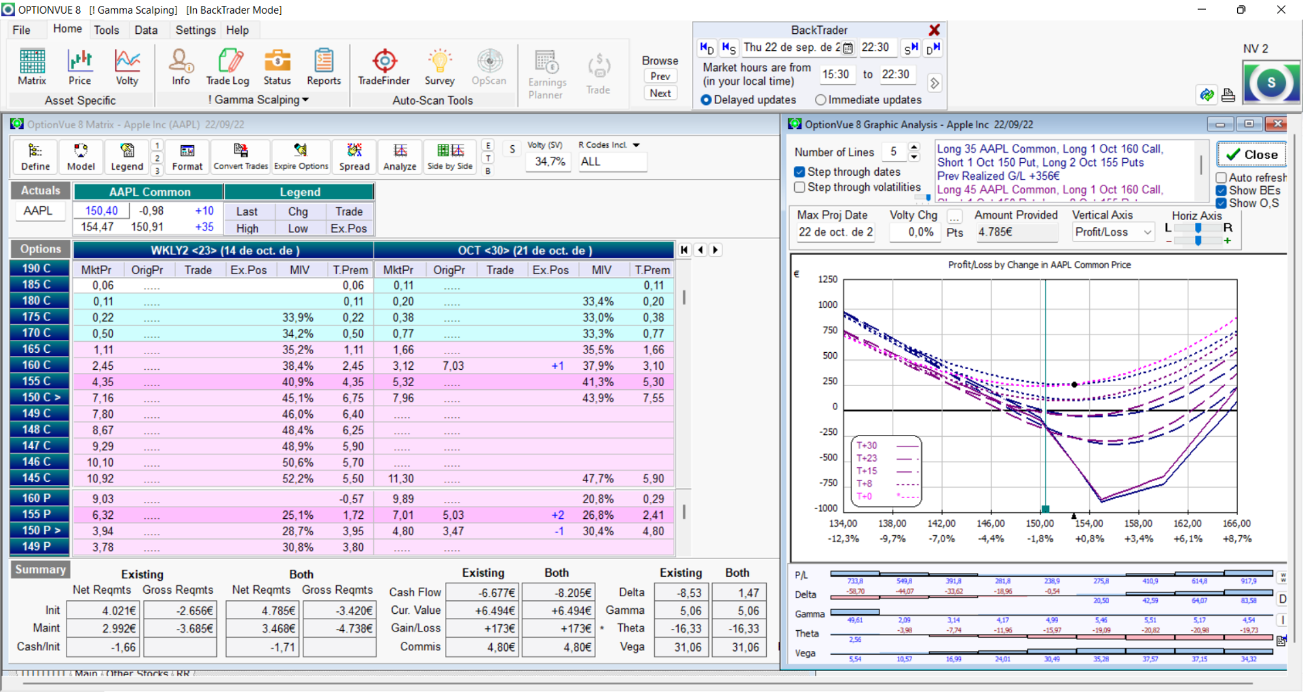Open the Survey tool
Viewport: 1303px width, 692px height.
click(x=439, y=67)
